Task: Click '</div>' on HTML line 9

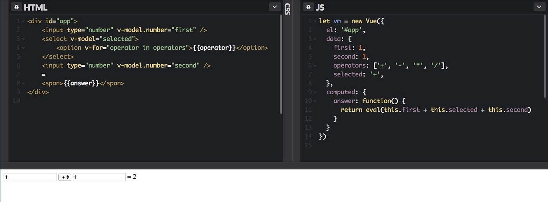Action: pyautogui.click(x=38, y=92)
